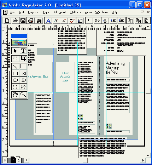Click the horizontal scrollbar right arrow

tap(143, 160)
